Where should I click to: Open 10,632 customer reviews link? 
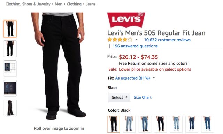point(167,40)
